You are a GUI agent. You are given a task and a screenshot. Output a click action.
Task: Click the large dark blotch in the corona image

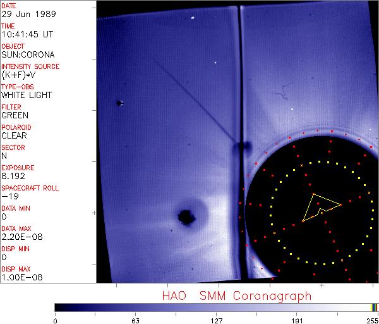coord(186,217)
